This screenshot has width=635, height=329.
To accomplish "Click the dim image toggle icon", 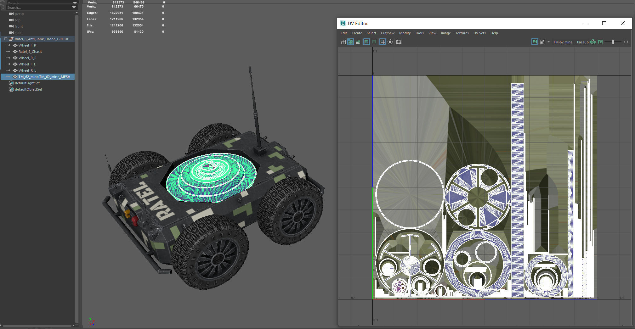I will pyautogui.click(x=600, y=42).
